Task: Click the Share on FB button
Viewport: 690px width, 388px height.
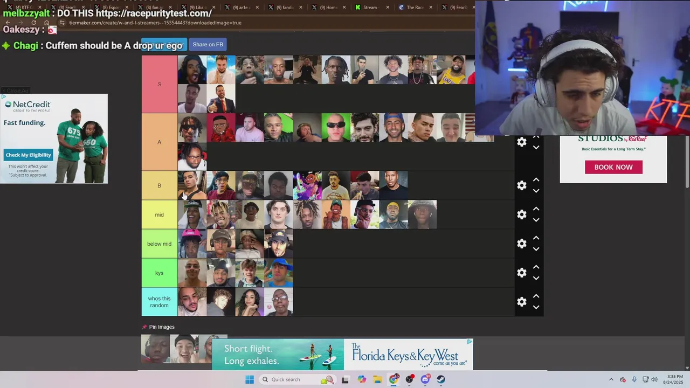Action: [x=208, y=45]
